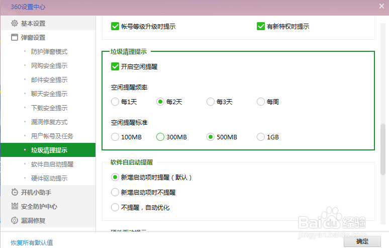389x248 pixels.
Task: Open 漏洞修复 section
Action: 48,220
